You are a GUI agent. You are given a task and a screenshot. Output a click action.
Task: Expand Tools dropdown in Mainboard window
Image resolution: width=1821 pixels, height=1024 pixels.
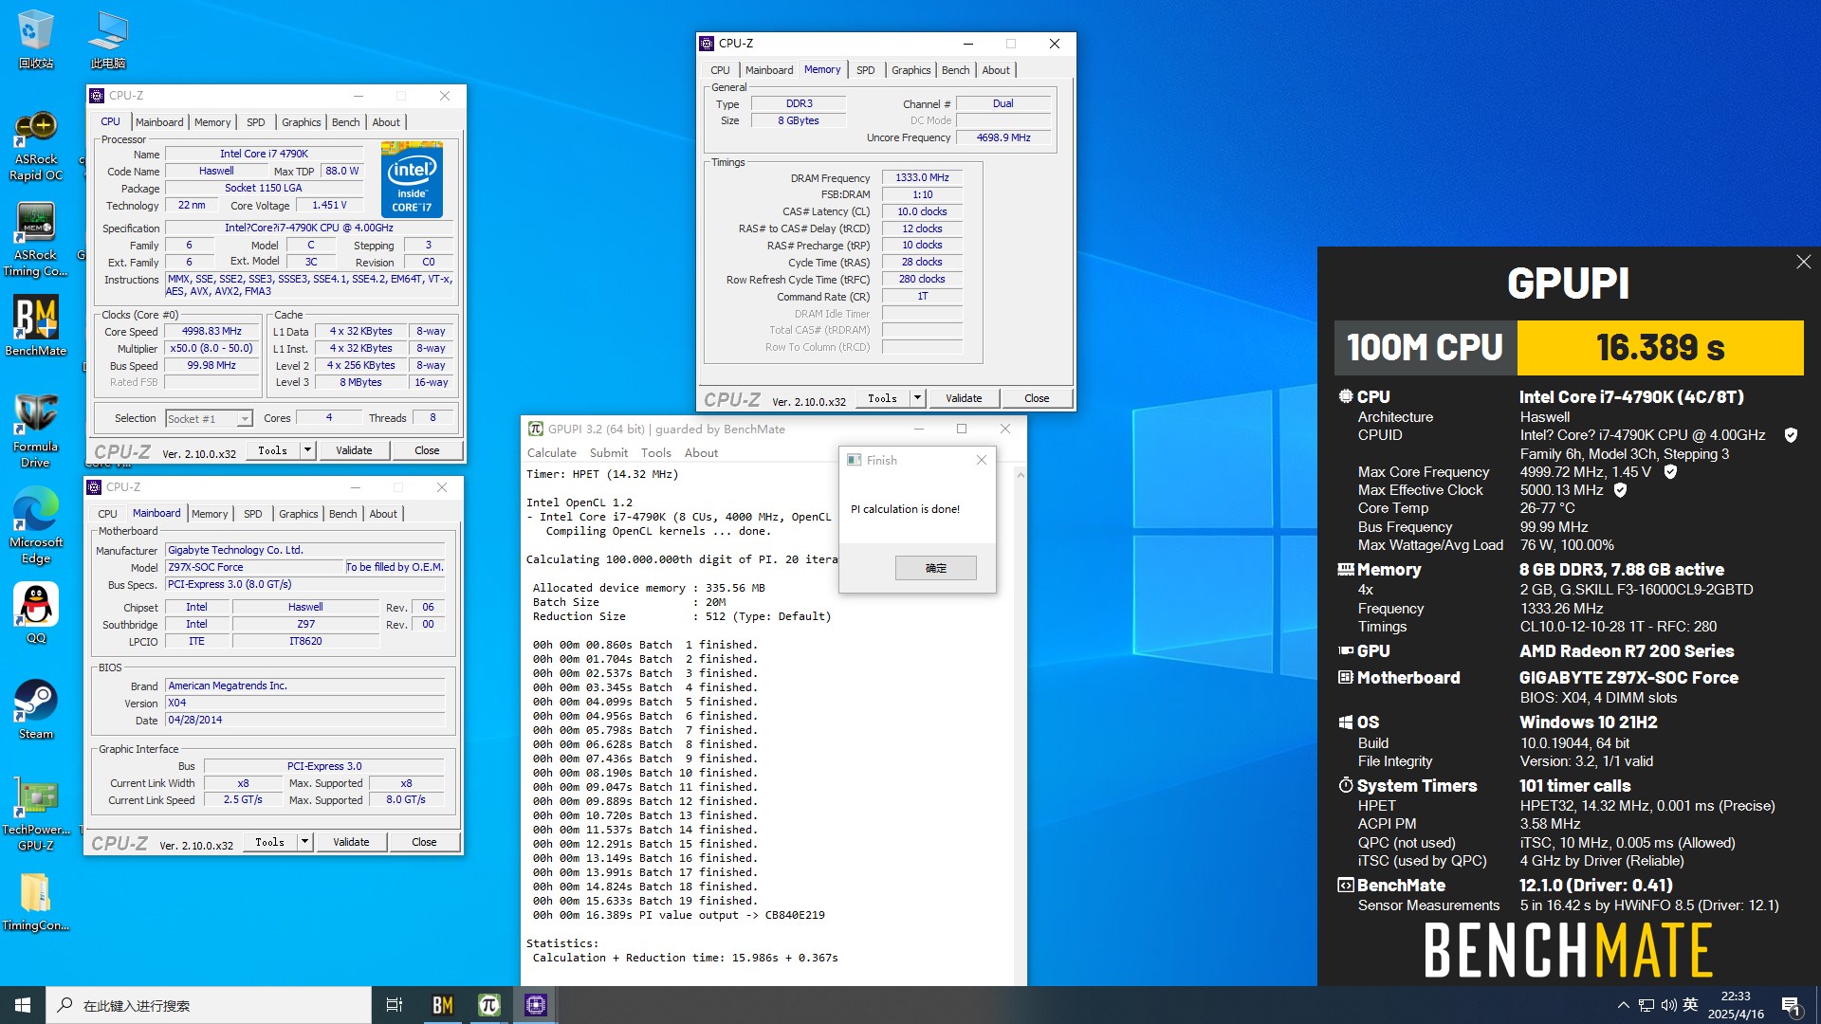click(x=304, y=842)
